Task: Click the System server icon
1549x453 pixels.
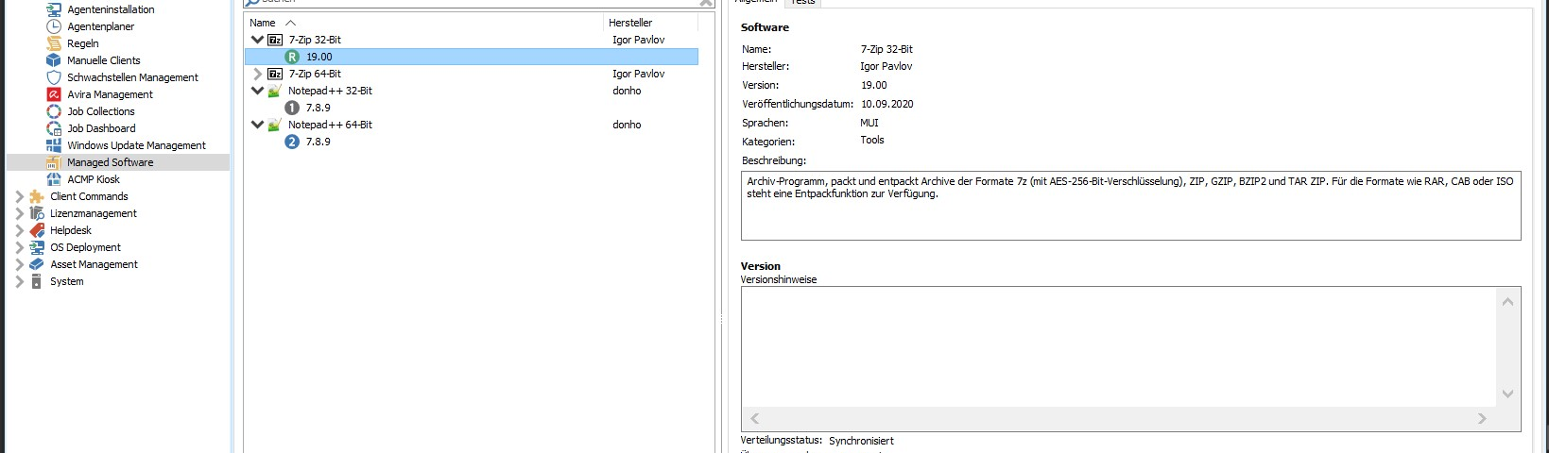Action: [x=37, y=281]
